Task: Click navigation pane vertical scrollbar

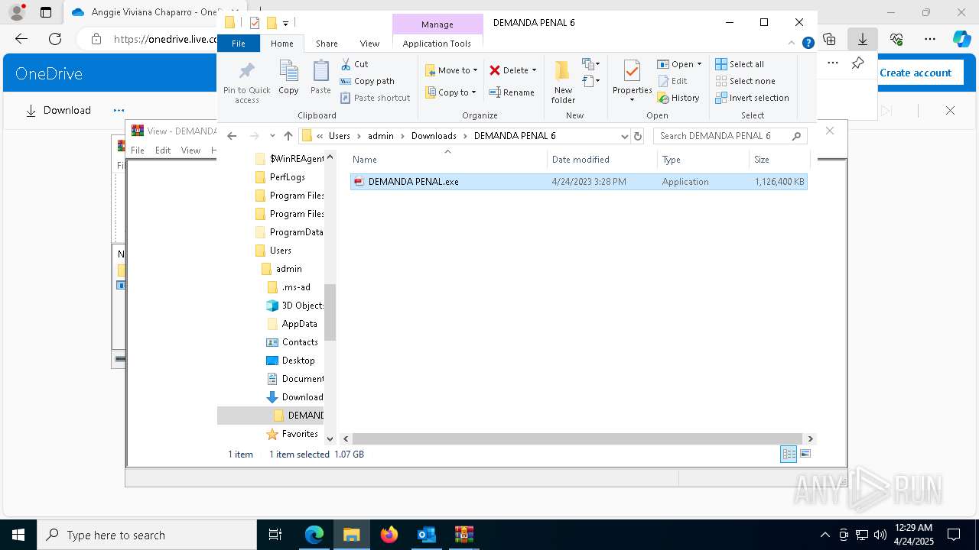Action: [330, 312]
